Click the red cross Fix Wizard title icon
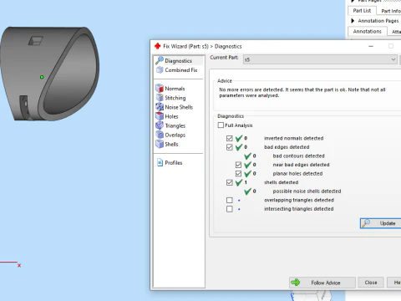The height and width of the screenshot is (301, 401). click(158, 46)
